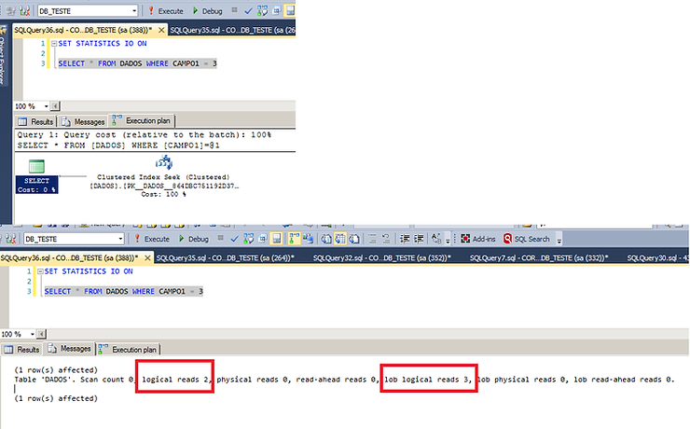Switch to SQLQuery7.sql tab
690x429 pixels.
point(539,257)
